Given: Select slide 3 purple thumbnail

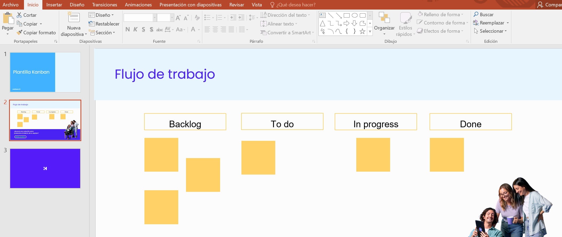Looking at the screenshot, I should (45, 168).
